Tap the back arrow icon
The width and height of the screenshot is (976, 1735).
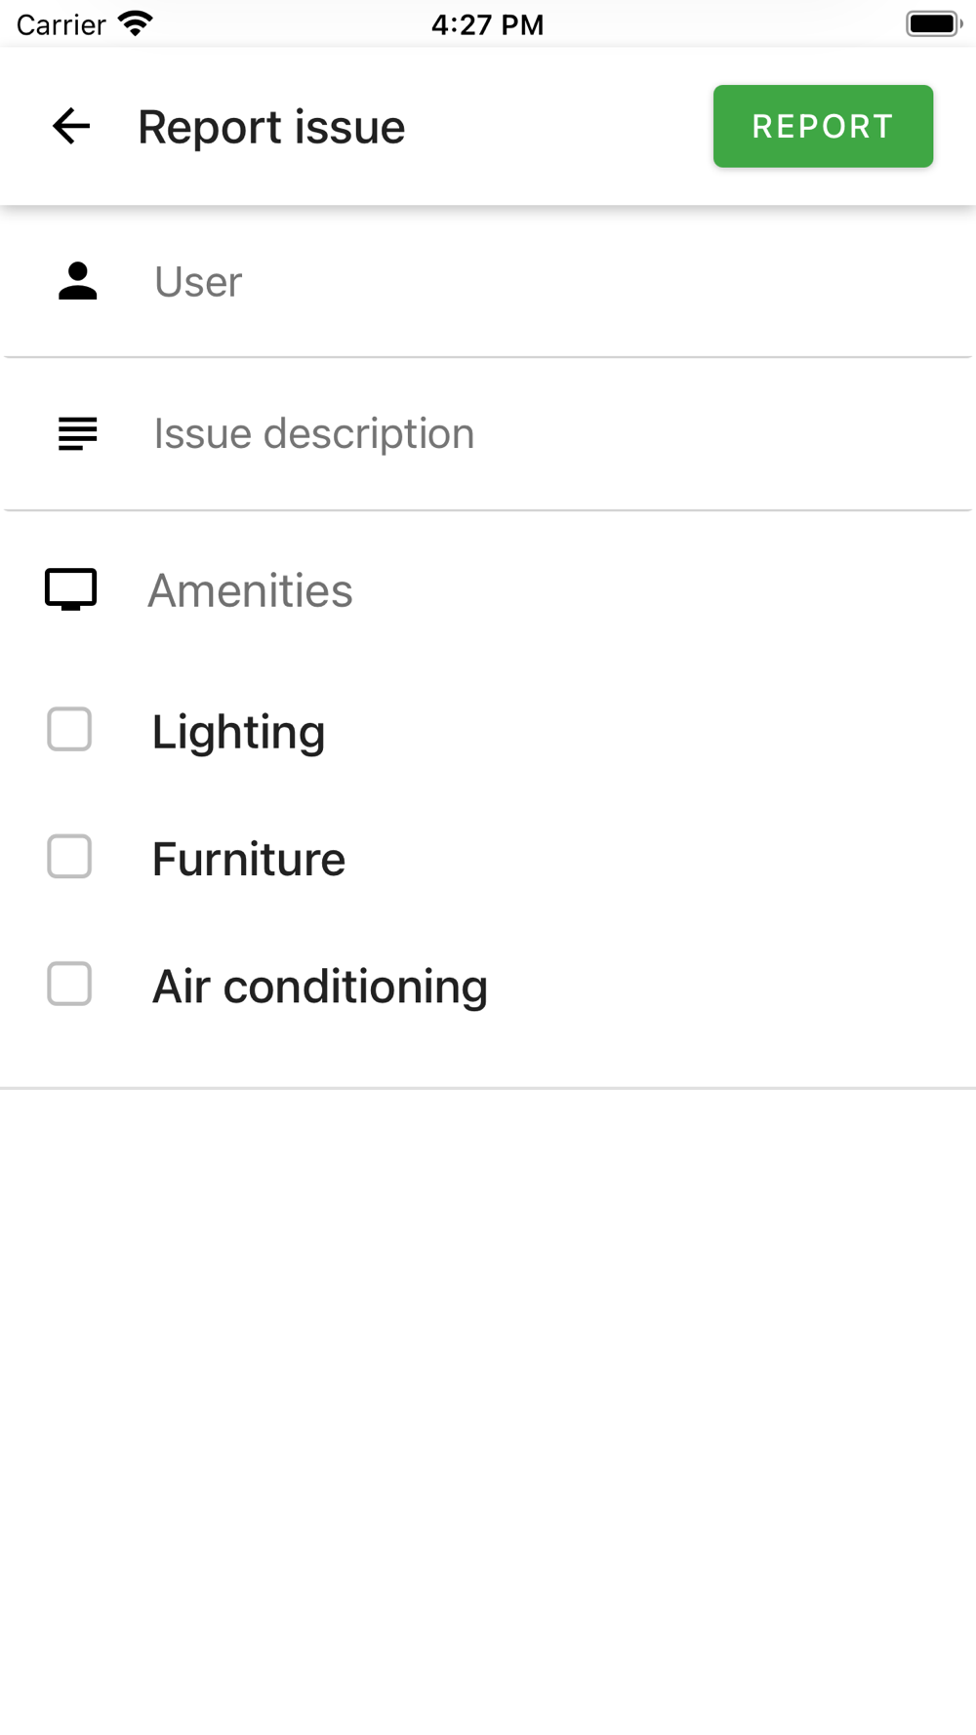(x=71, y=126)
